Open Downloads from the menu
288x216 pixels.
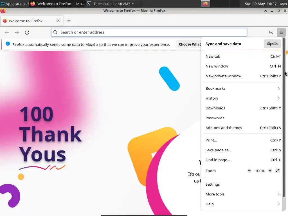click(x=242, y=108)
